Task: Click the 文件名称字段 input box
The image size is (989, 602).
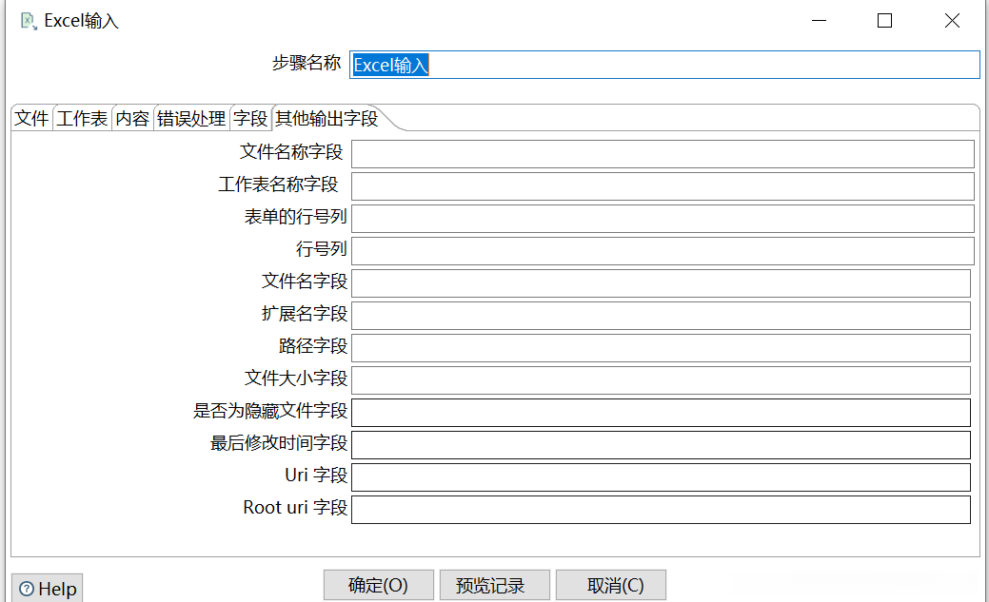Action: [663, 154]
